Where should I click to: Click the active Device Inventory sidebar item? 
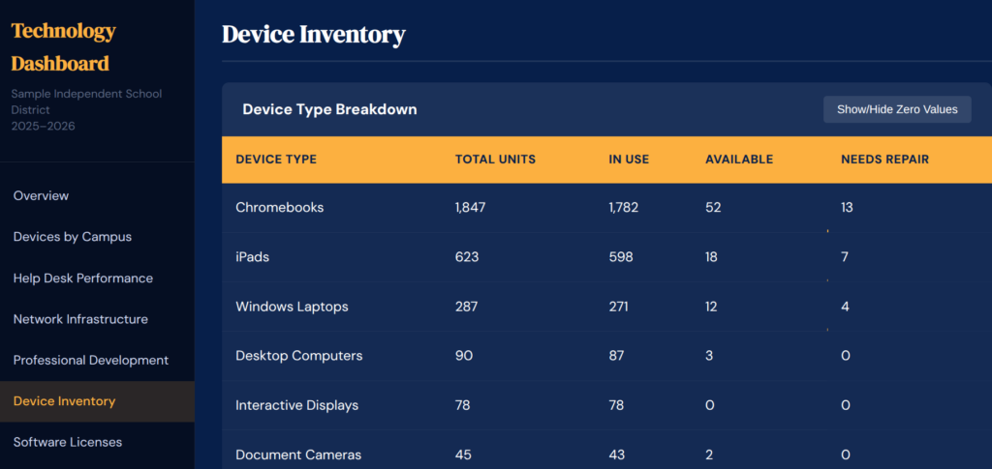[64, 401]
